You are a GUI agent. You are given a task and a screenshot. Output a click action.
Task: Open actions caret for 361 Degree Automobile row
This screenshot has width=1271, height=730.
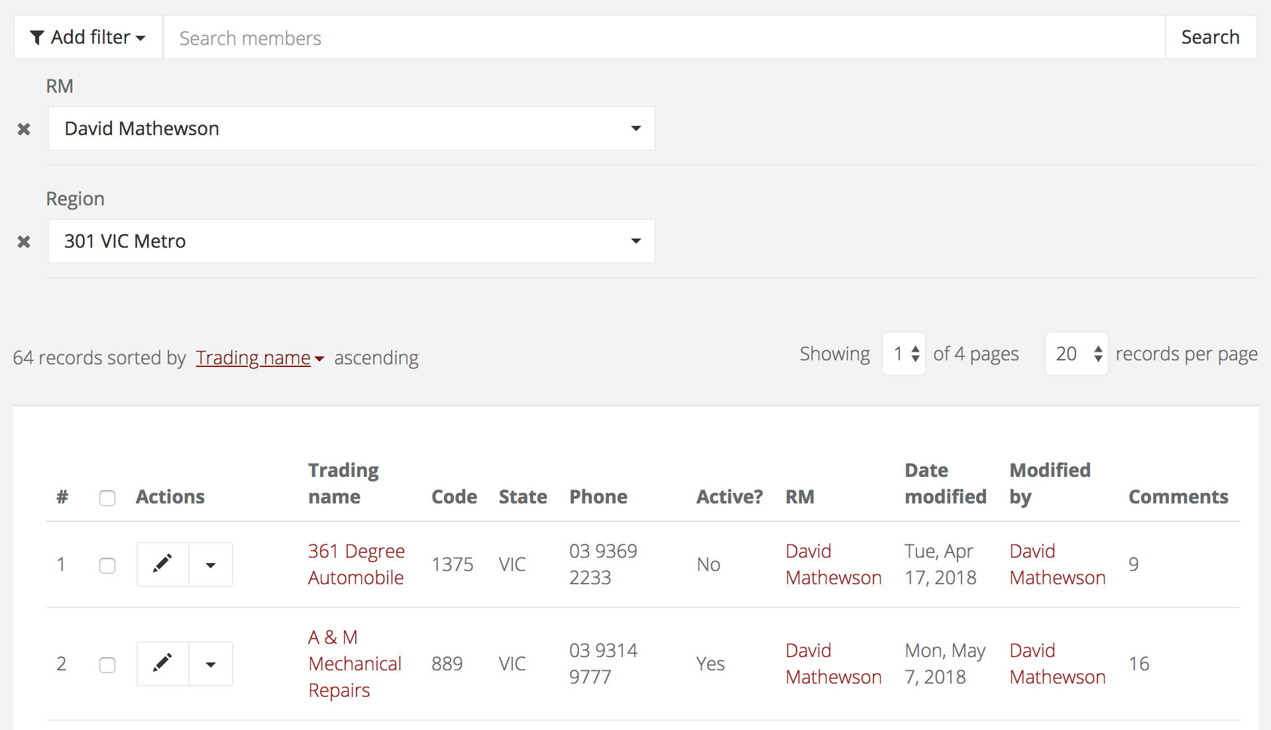[x=211, y=564]
